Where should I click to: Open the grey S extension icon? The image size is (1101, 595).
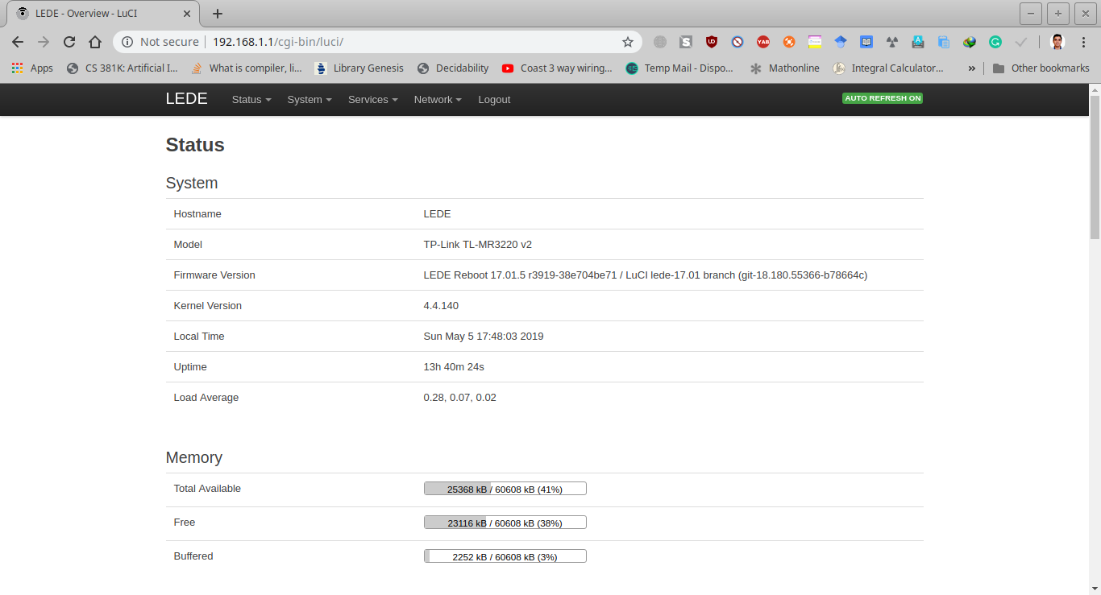686,42
